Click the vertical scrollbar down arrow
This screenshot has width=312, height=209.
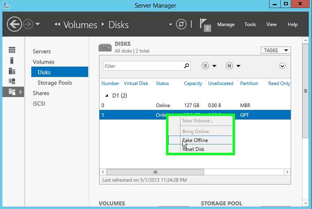306,203
